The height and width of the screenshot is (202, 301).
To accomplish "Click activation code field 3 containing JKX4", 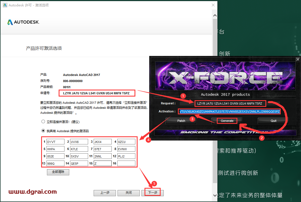I will click(x=103, y=142).
